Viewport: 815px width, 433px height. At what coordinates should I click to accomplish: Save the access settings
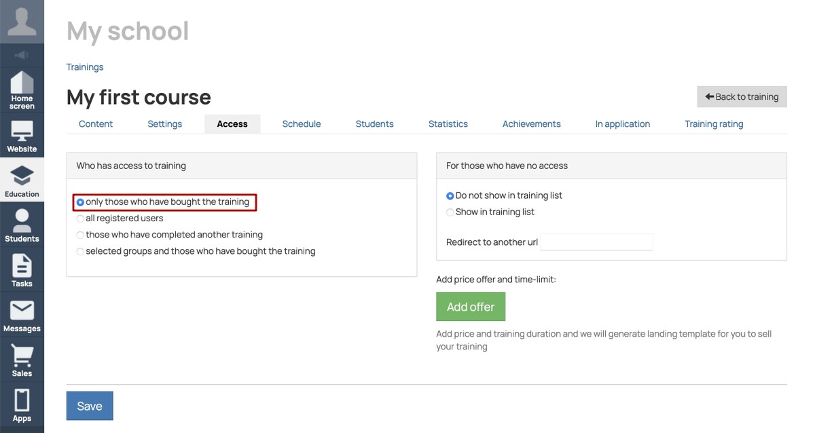(90, 406)
